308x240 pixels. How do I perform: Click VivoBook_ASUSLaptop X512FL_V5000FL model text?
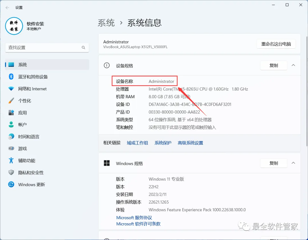click(135, 47)
